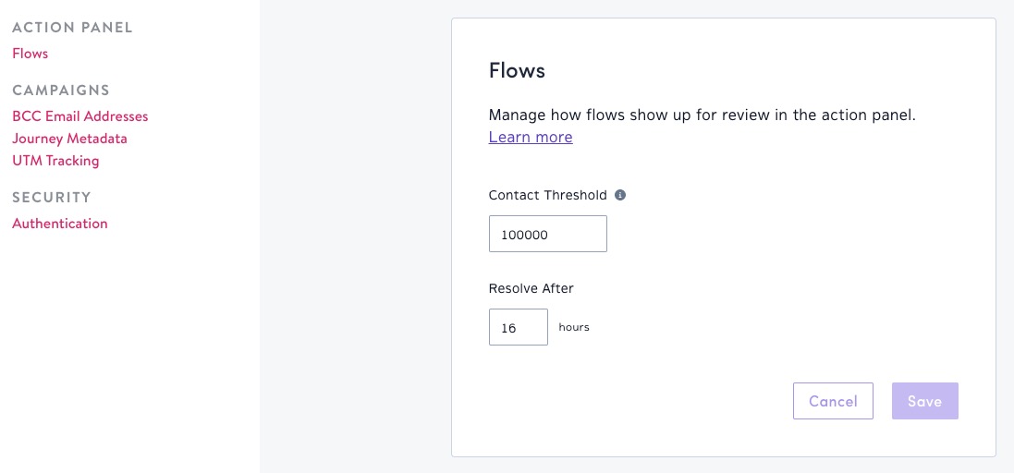Viewport: 1014px width, 473px height.
Task: Click the Manage how flows description text
Action: [x=702, y=115]
